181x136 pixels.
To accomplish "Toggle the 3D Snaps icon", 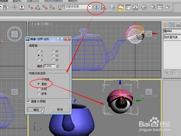I will point(31,8).
